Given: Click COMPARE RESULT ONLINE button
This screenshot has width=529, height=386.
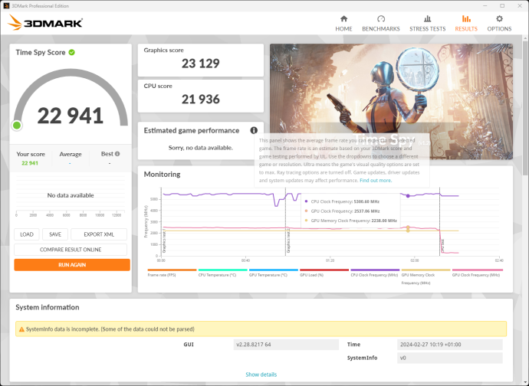Looking at the screenshot, I should click(71, 250).
